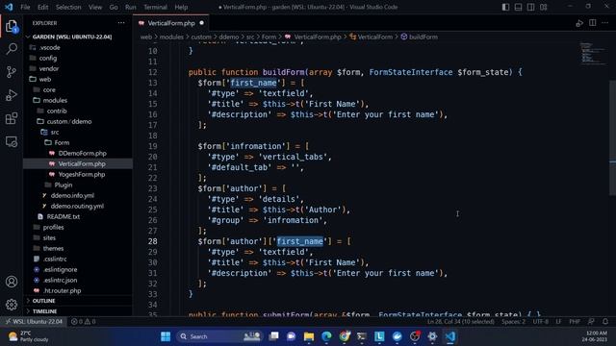This screenshot has width=616, height=346.
Task: Open Customize Layout icon
Action: [543, 7]
